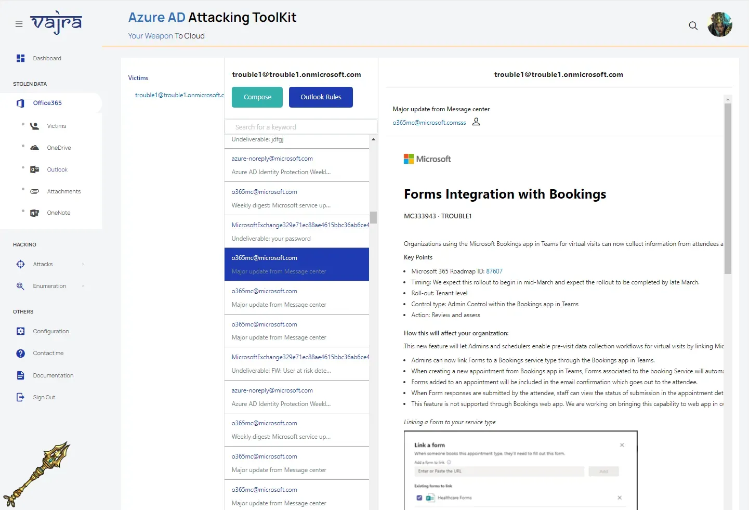
Task: Open Contact me page
Action: (x=48, y=353)
